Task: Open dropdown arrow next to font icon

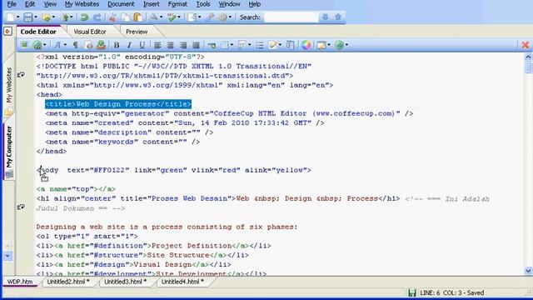Action: (x=65, y=45)
